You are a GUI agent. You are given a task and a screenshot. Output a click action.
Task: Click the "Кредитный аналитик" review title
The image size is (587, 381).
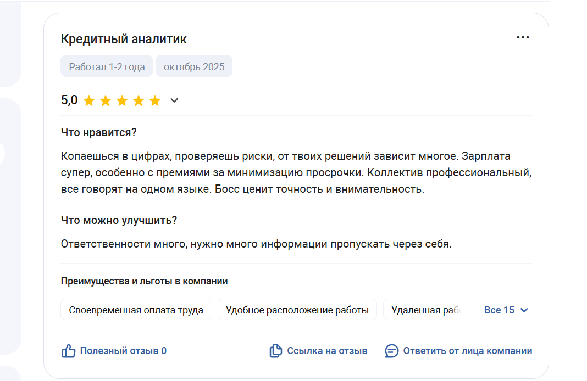124,39
